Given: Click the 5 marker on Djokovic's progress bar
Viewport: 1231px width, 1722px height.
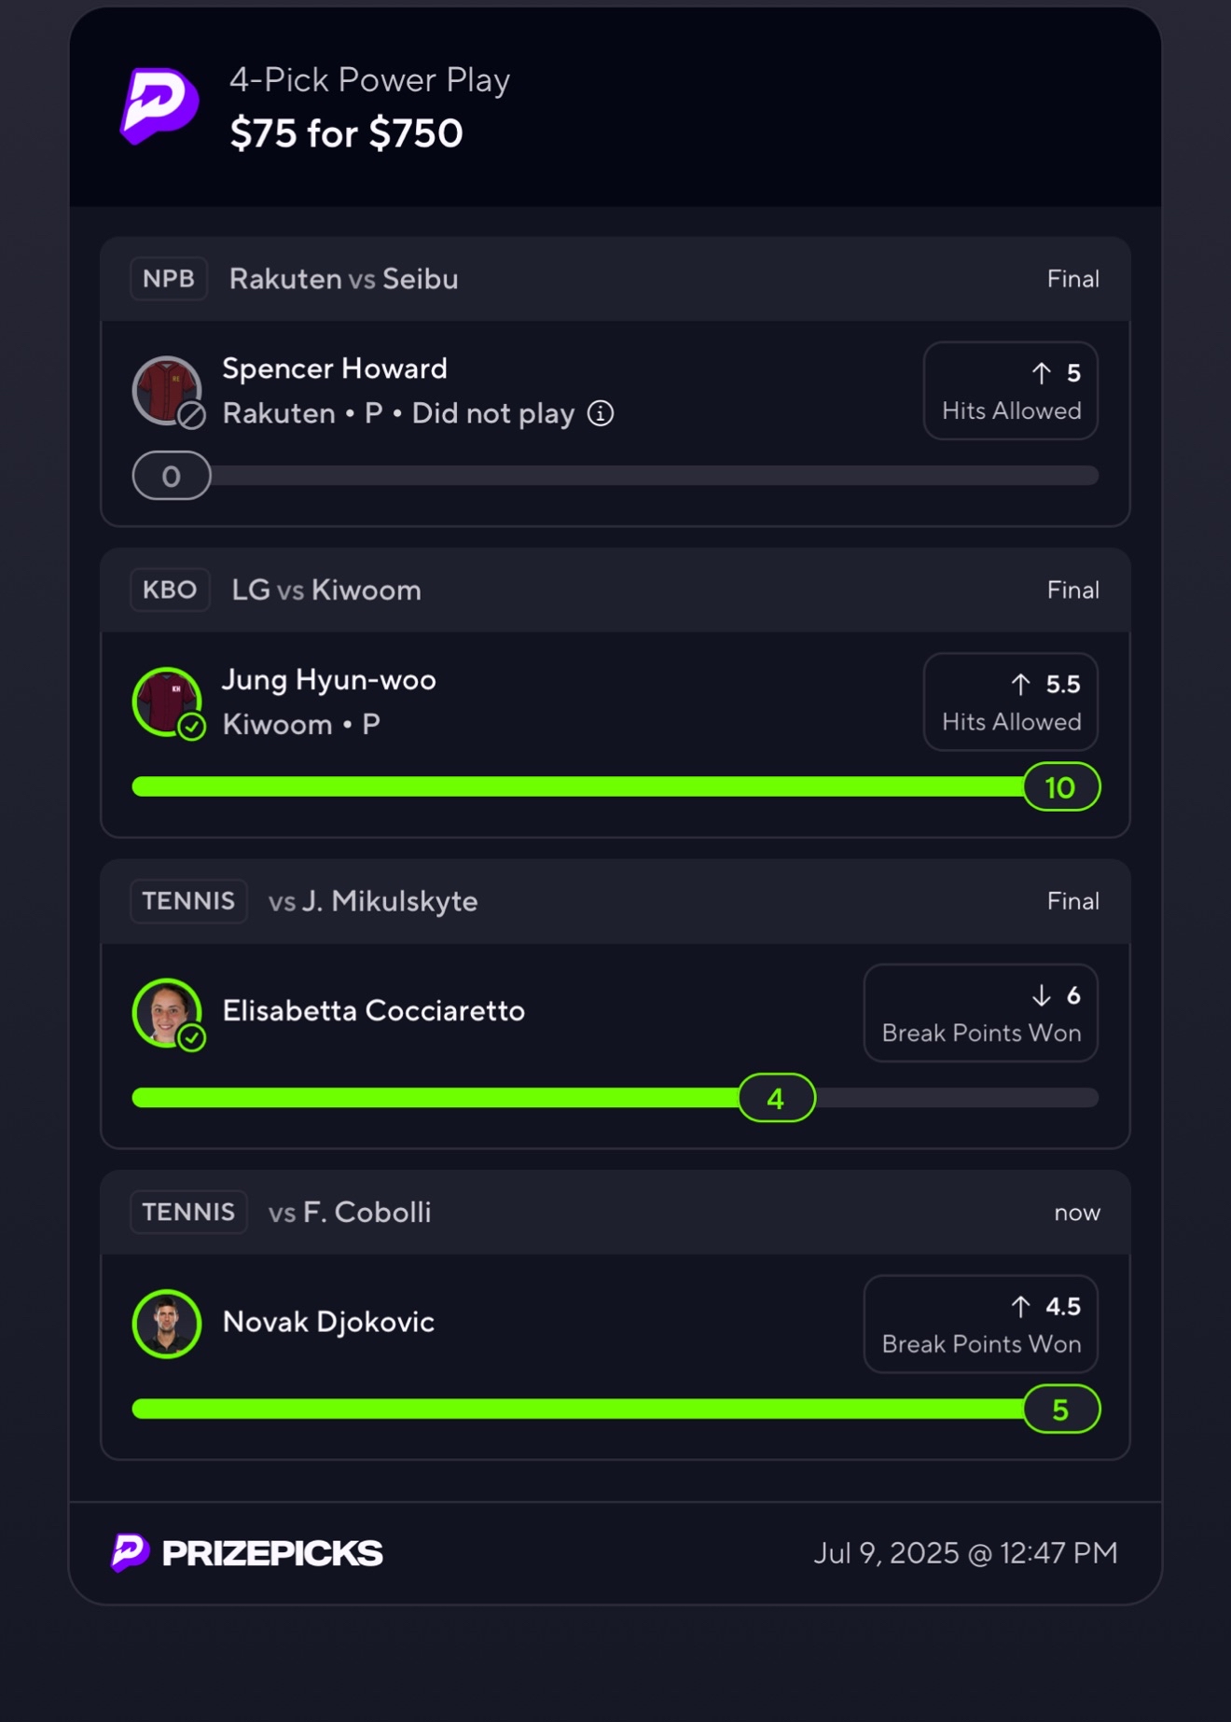Looking at the screenshot, I should coord(1061,1409).
